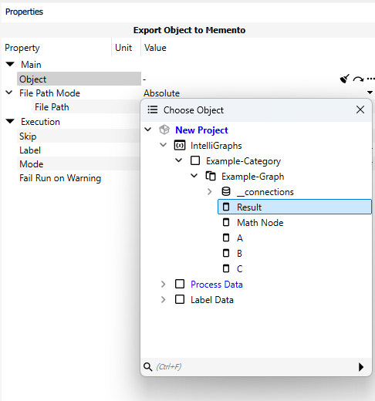This screenshot has height=401, width=375.
Task: Collapse the Main section
Action: pyautogui.click(x=10, y=64)
